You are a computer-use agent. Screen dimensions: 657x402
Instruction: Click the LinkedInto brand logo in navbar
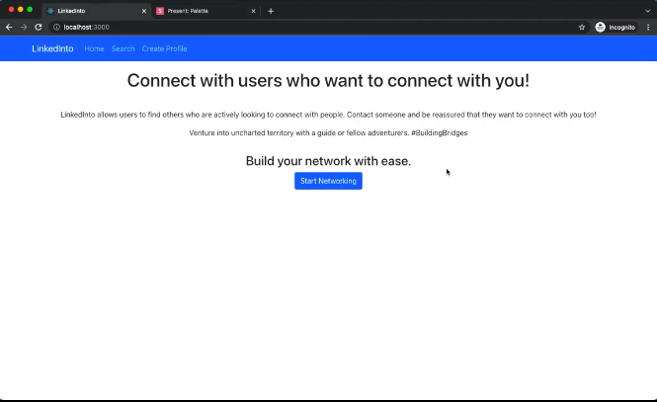click(52, 48)
